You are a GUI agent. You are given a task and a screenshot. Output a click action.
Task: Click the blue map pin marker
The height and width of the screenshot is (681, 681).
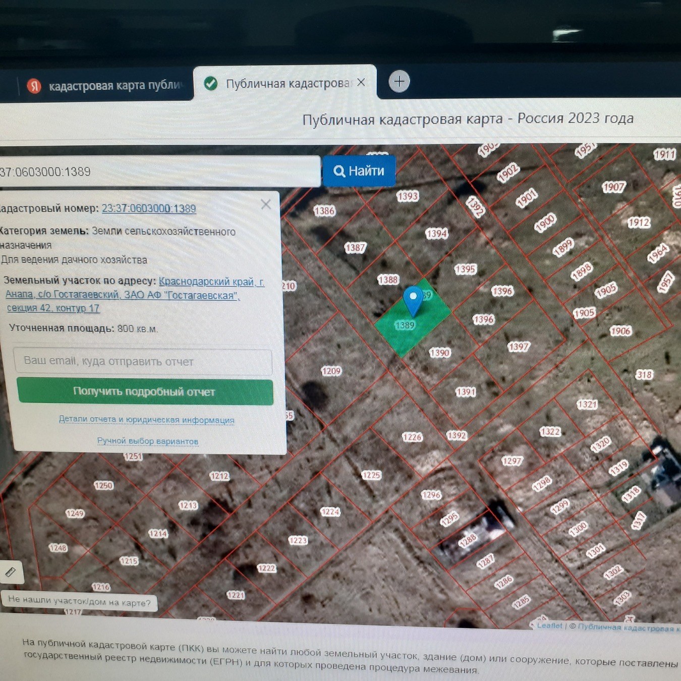pos(413,300)
